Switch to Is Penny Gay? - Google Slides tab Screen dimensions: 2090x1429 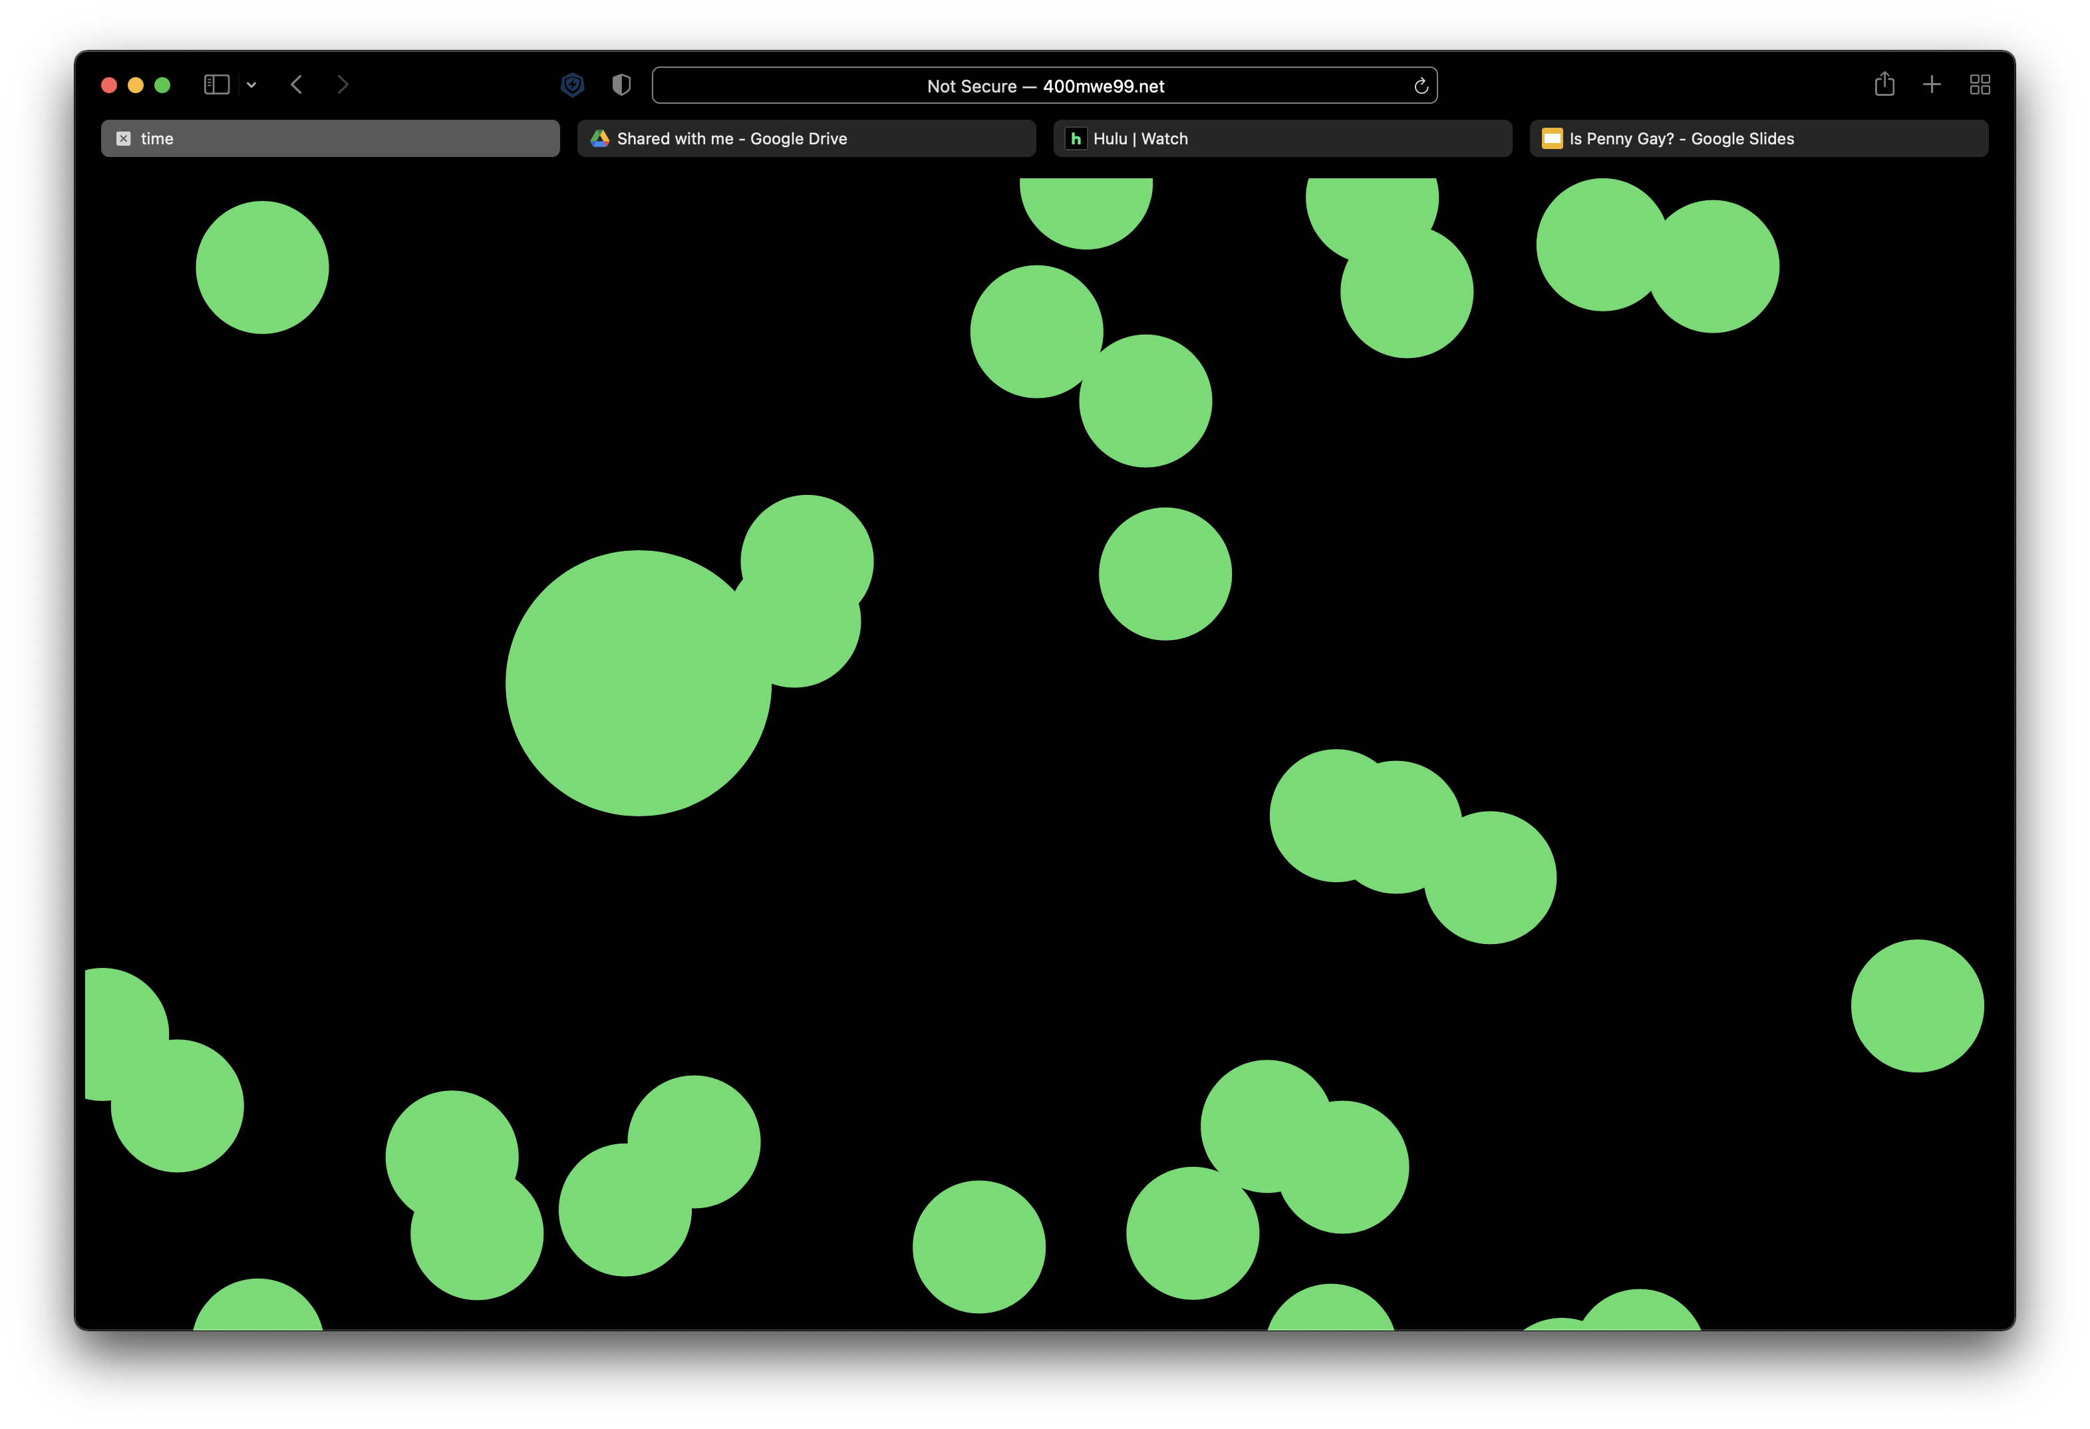pyautogui.click(x=1758, y=138)
